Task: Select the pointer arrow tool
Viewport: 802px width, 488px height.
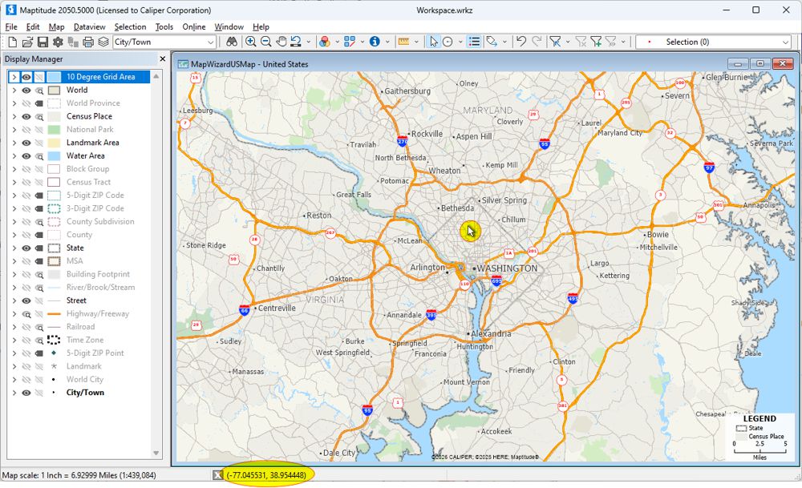Action: pos(434,42)
